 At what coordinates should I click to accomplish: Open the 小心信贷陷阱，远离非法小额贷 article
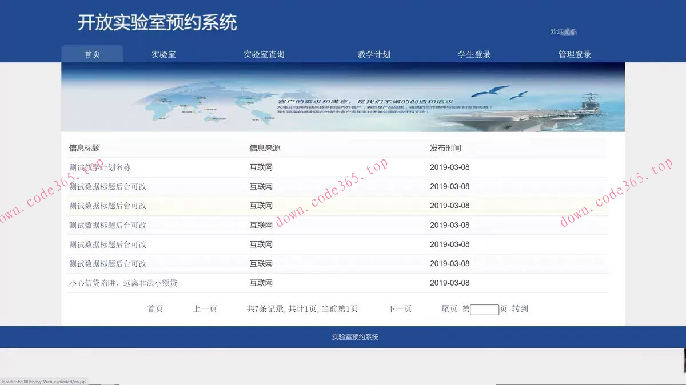122,283
